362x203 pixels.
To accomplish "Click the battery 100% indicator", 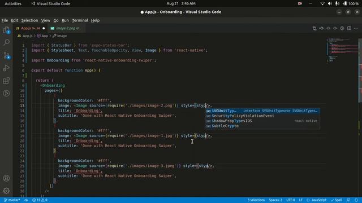I will pyautogui.click(x=351, y=3).
